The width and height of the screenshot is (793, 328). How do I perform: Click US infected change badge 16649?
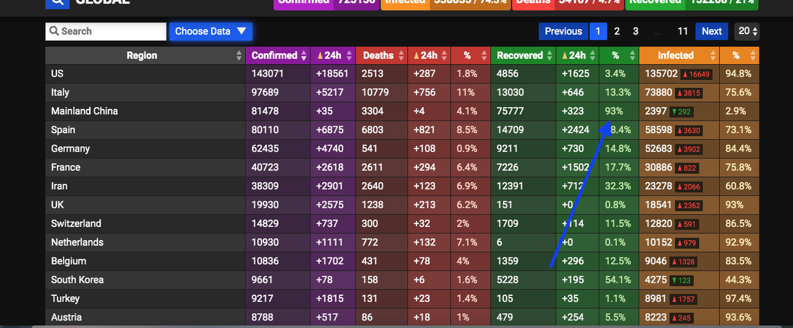point(696,74)
